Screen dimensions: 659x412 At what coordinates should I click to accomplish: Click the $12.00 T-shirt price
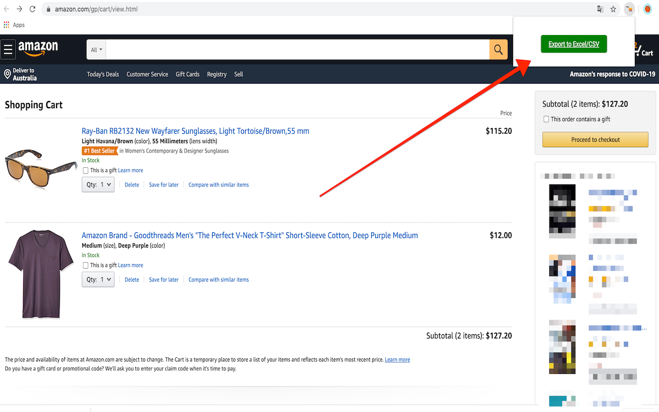pyautogui.click(x=501, y=235)
